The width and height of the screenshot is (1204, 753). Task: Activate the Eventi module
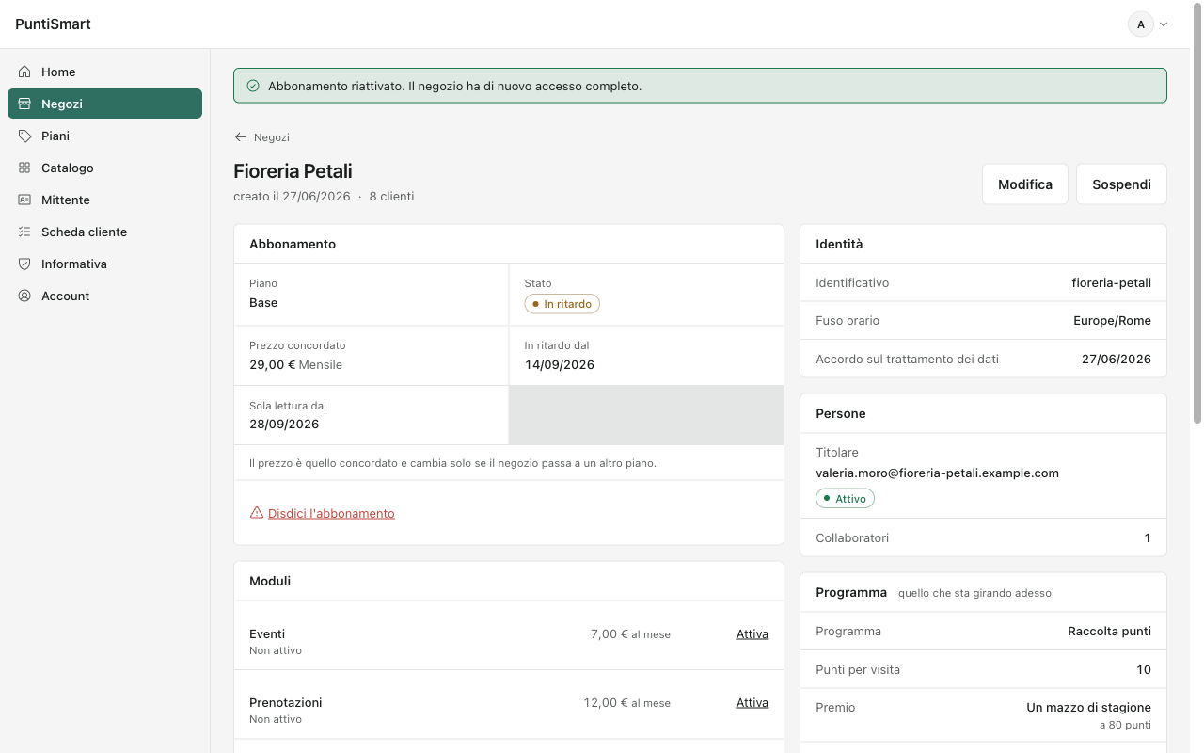(752, 634)
